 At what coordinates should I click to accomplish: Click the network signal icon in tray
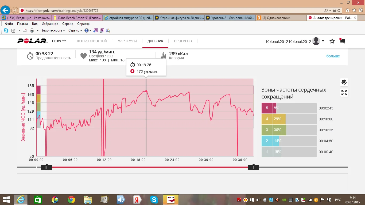tap(310, 200)
